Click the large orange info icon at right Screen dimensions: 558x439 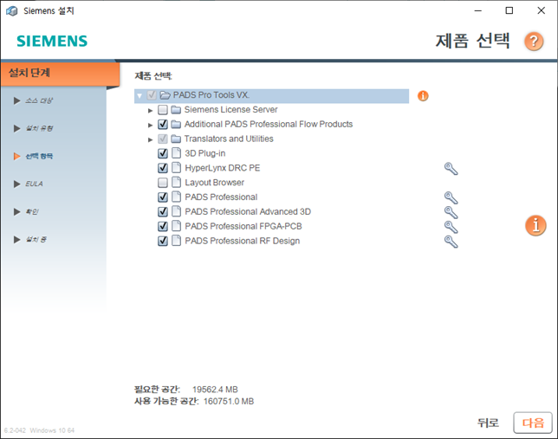pos(535,225)
